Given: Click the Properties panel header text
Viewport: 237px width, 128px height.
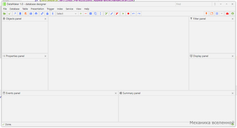Looking at the screenshot, I should click(15, 56).
